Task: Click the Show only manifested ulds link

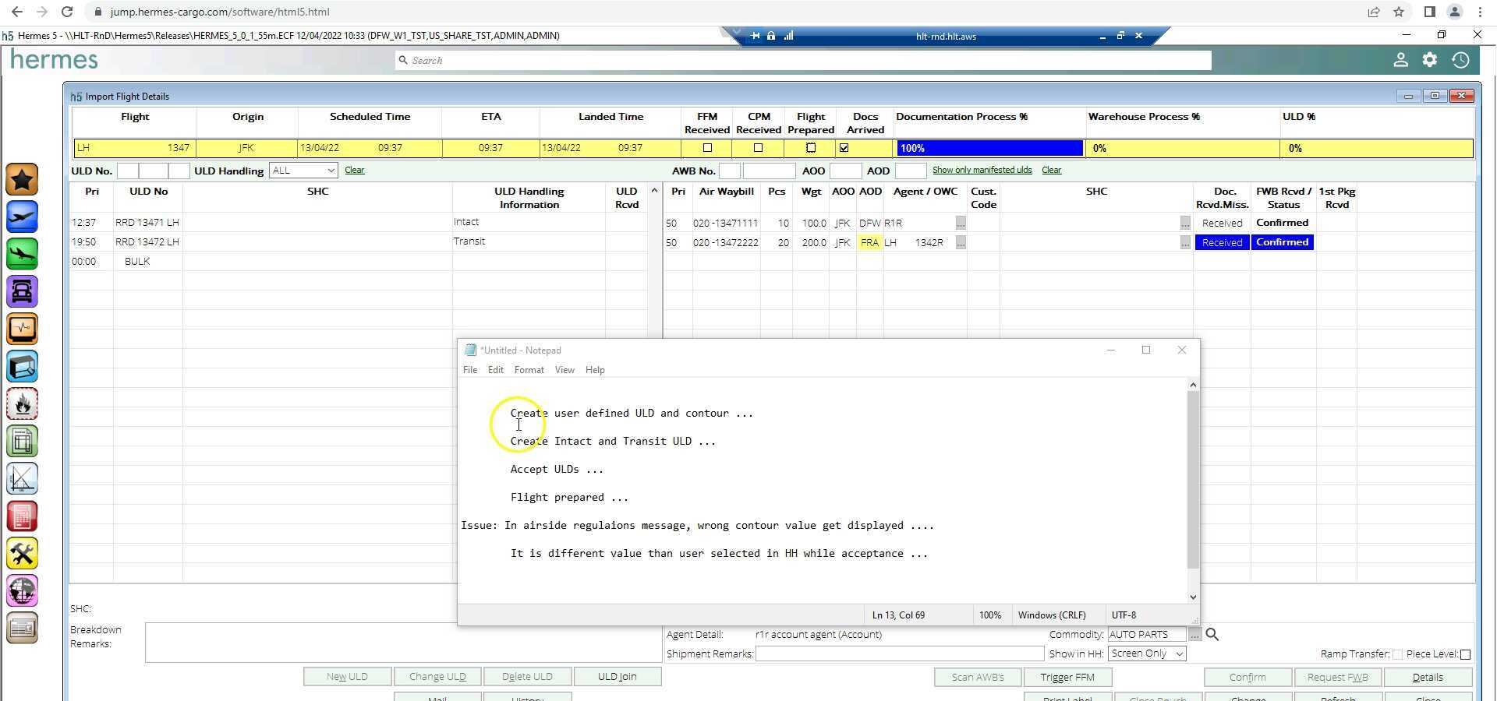Action: (982, 171)
